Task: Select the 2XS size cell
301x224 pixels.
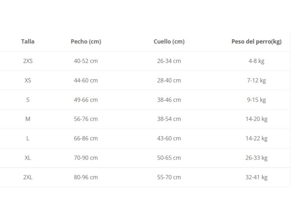Action: pos(28,61)
